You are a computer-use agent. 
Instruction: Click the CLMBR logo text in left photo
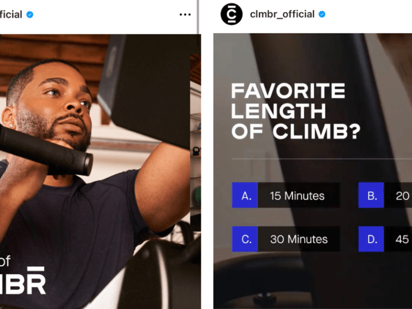pos(23,281)
